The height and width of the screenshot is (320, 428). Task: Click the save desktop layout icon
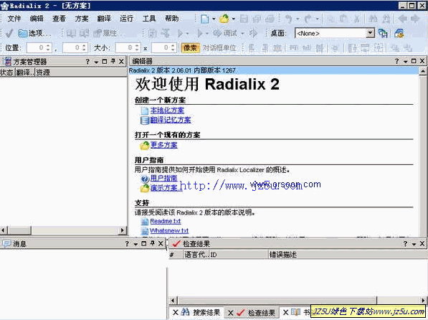383,33
